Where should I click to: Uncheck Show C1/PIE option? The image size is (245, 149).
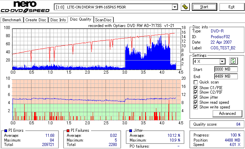[196, 88]
